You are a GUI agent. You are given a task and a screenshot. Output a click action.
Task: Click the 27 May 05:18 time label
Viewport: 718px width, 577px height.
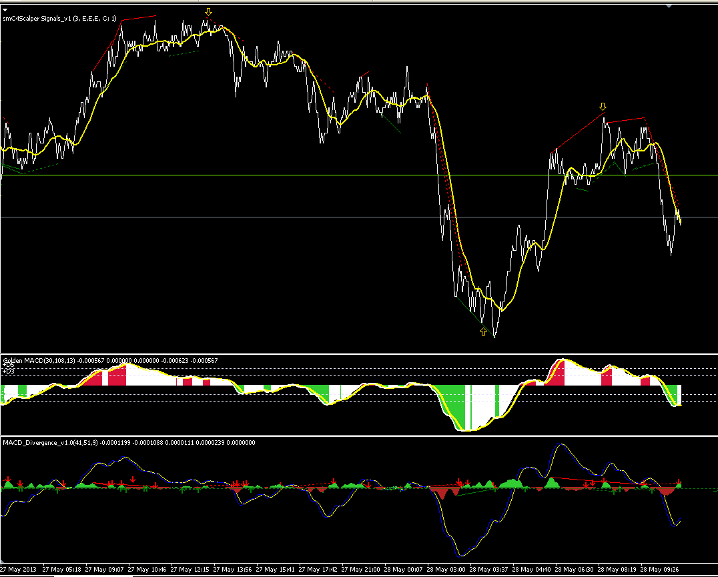click(x=62, y=569)
